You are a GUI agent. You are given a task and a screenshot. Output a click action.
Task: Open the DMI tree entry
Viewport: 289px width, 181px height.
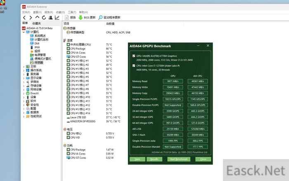click(x=37, y=43)
